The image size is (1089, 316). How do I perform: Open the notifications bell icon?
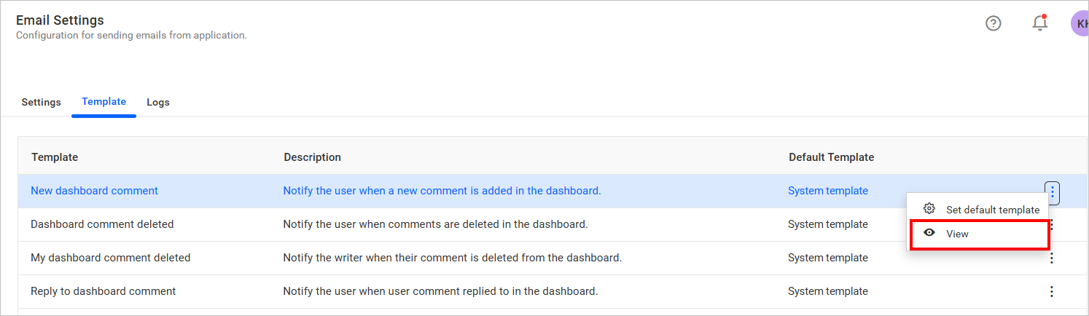[1039, 23]
